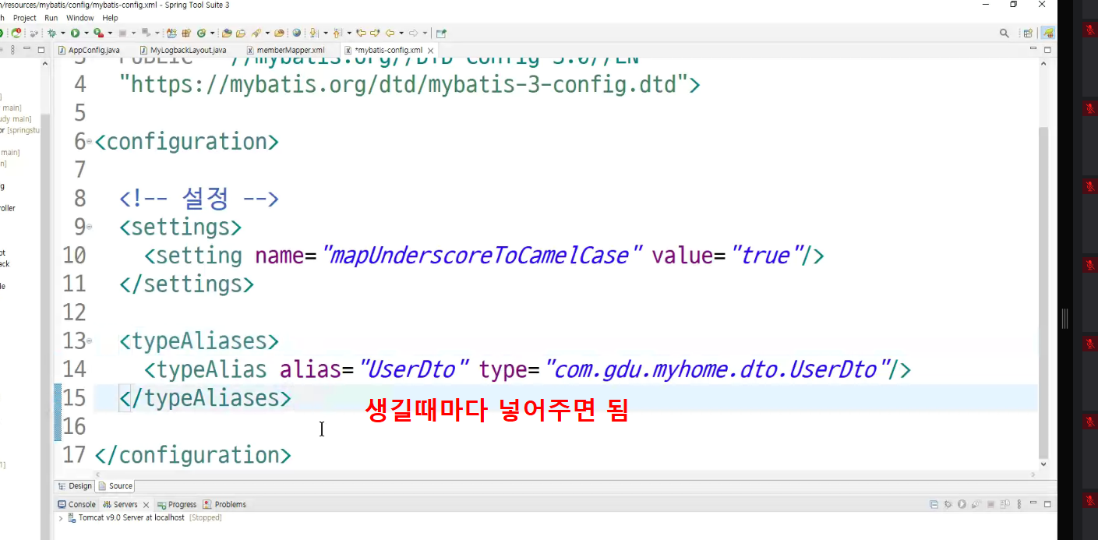The height and width of the screenshot is (540, 1098).
Task: Collapse the configuration element fold marker
Action: [89, 142]
